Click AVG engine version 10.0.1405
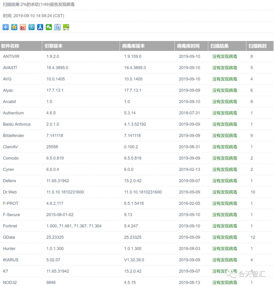The height and width of the screenshot is (286, 274). pos(56,79)
